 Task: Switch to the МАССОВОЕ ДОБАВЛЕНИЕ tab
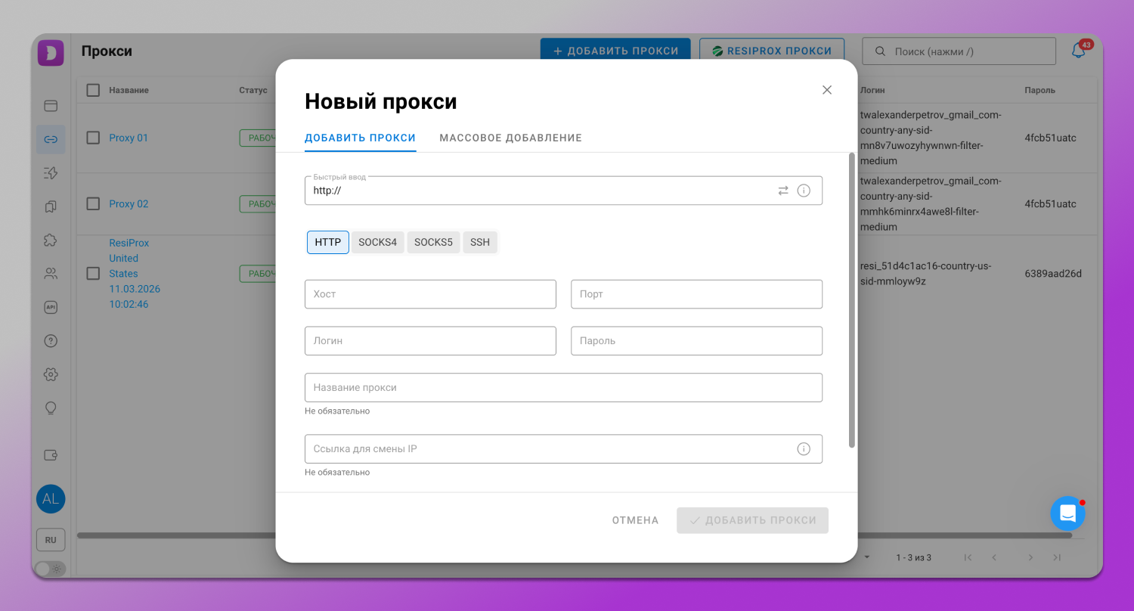[x=510, y=138]
